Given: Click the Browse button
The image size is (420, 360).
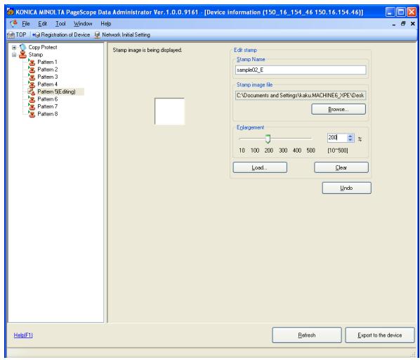Looking at the screenshot, I should click(x=339, y=110).
